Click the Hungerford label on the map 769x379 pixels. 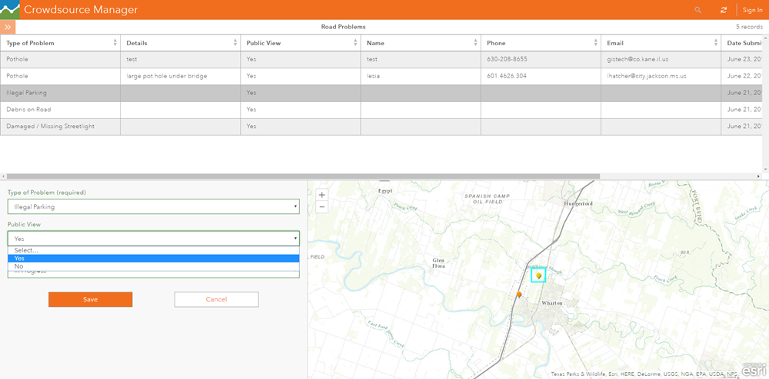[579, 203]
